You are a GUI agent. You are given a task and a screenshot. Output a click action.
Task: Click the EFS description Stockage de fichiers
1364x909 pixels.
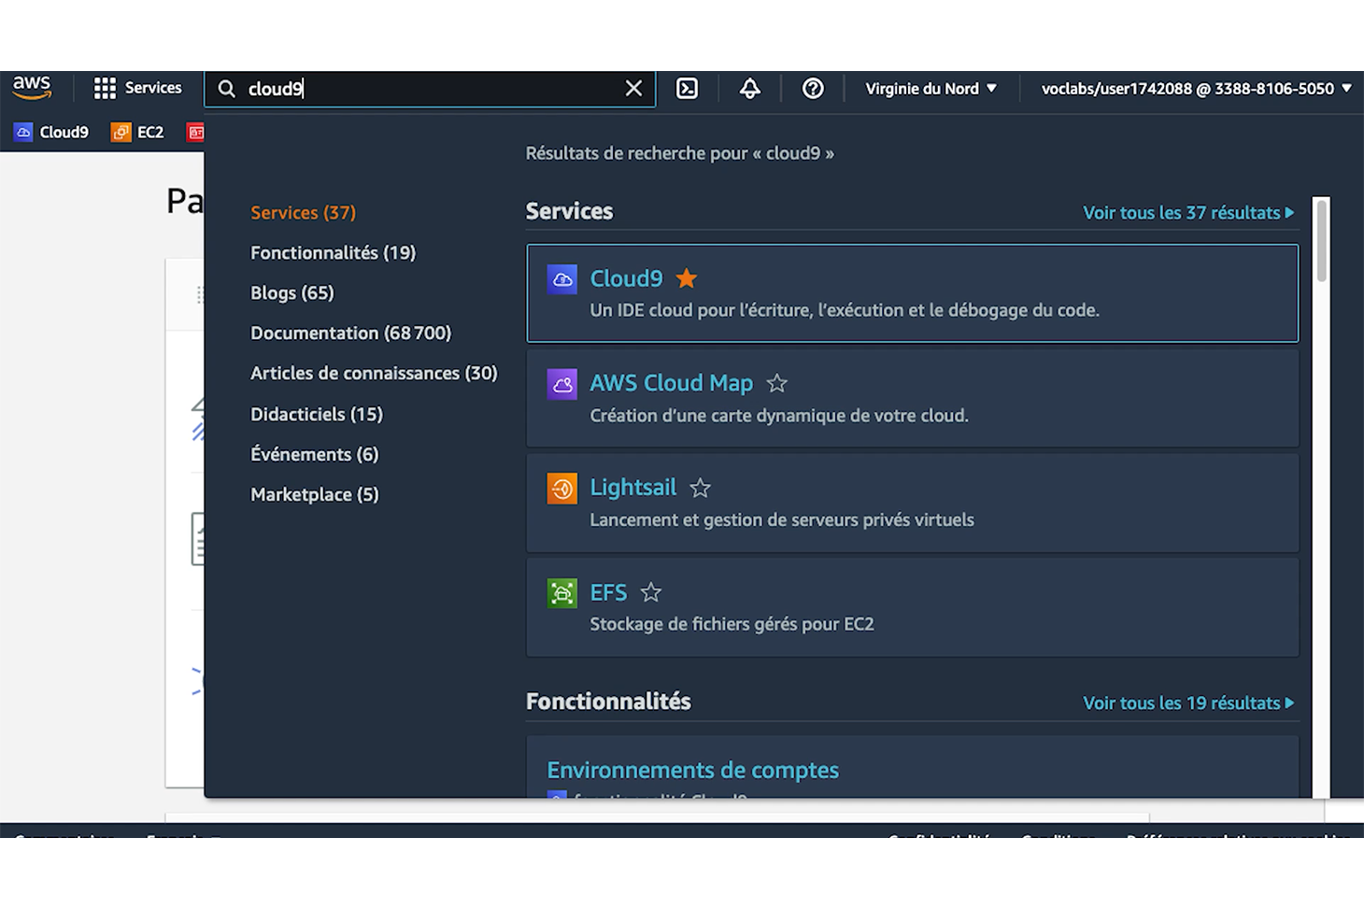click(x=732, y=624)
